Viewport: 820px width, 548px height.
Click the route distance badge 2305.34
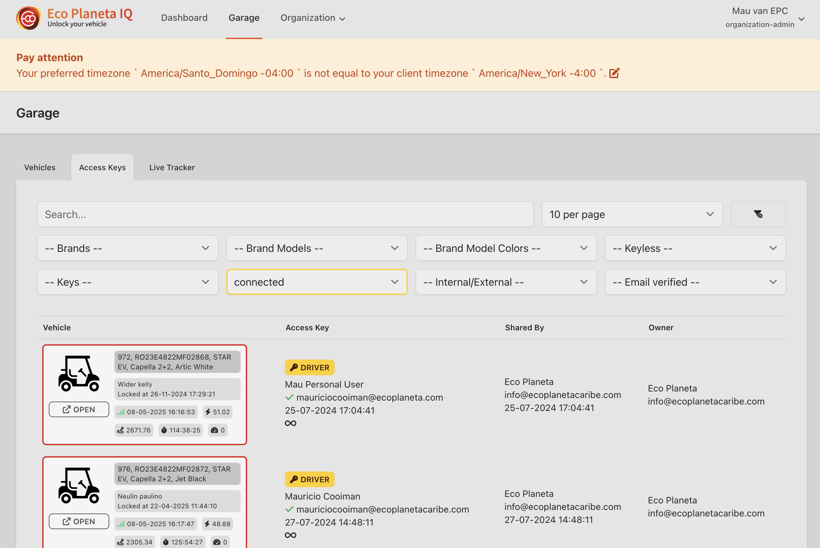135,542
